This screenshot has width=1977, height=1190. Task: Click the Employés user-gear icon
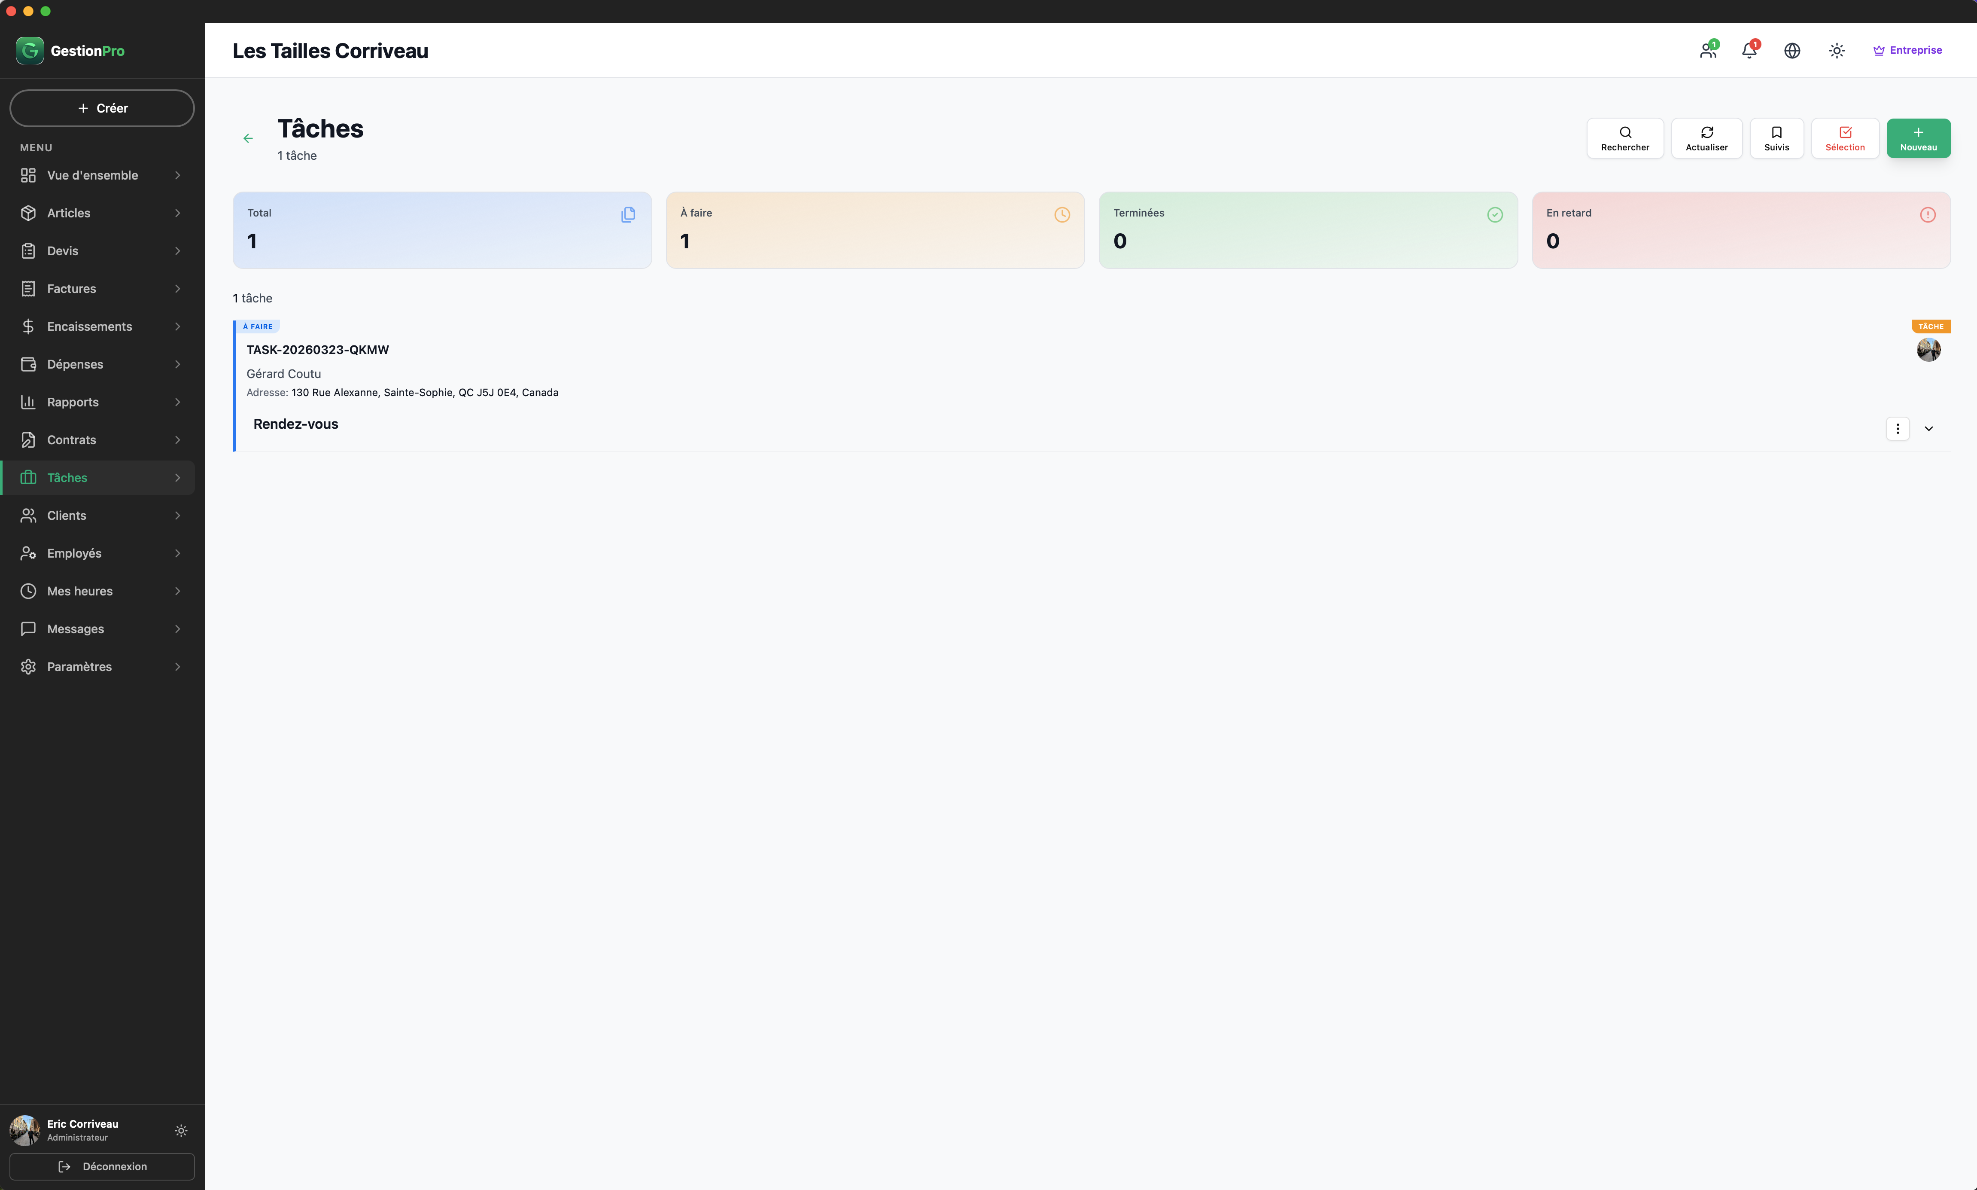[x=28, y=553]
